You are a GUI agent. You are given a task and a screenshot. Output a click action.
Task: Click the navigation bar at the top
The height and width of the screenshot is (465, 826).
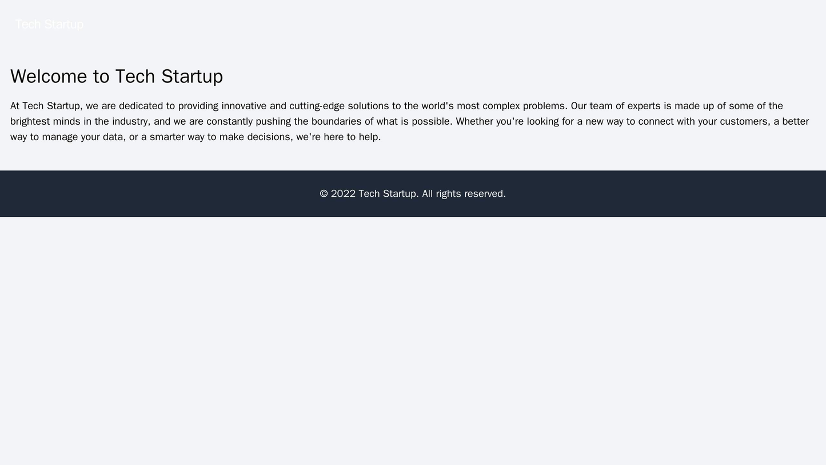pos(413,23)
